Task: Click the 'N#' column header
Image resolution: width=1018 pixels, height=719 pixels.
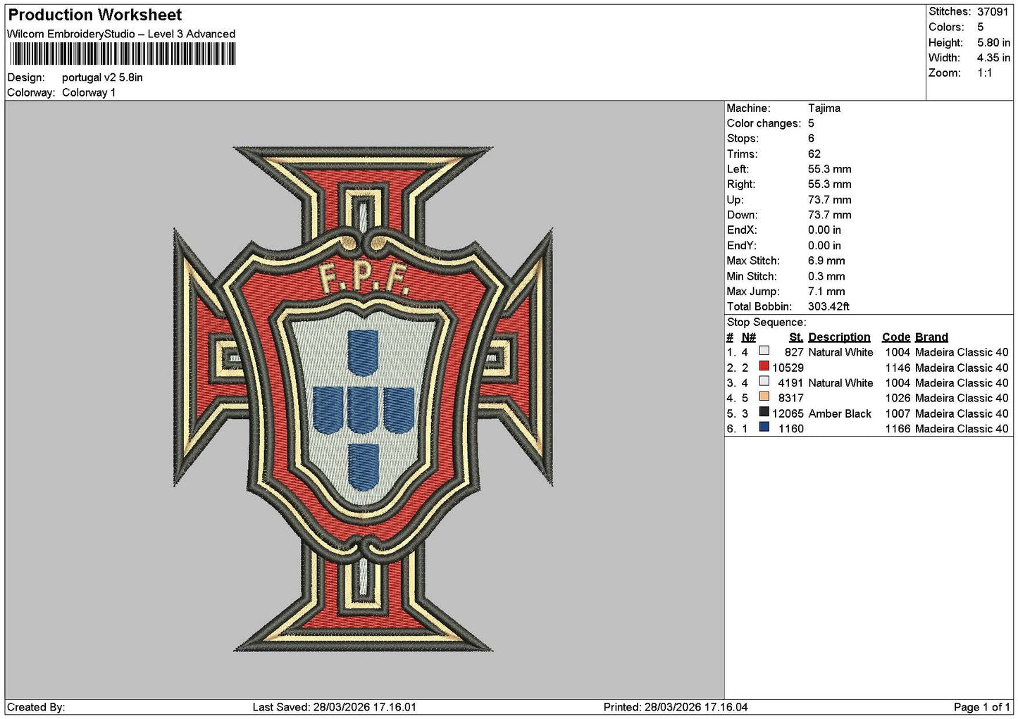Action: 748,337
